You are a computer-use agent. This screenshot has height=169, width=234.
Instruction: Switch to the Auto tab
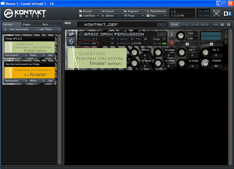[x=51, y=24]
